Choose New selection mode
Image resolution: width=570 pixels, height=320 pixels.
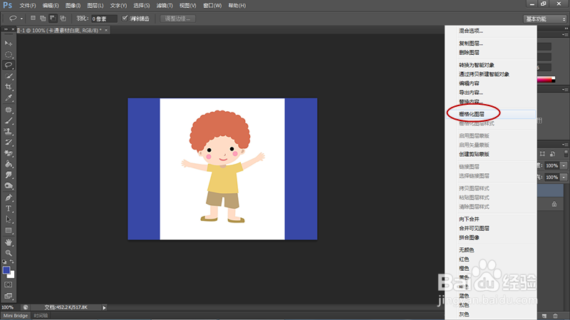pos(33,19)
